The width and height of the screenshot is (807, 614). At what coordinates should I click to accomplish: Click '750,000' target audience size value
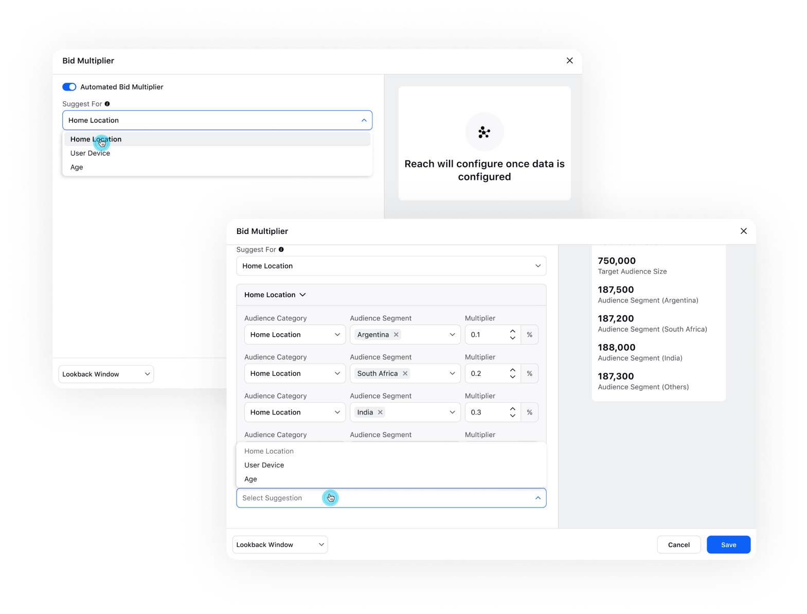617,261
